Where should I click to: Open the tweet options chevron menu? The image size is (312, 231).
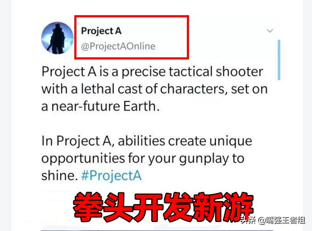coord(270,31)
